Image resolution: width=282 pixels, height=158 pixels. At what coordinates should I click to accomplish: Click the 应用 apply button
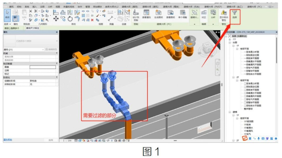tap(51, 140)
